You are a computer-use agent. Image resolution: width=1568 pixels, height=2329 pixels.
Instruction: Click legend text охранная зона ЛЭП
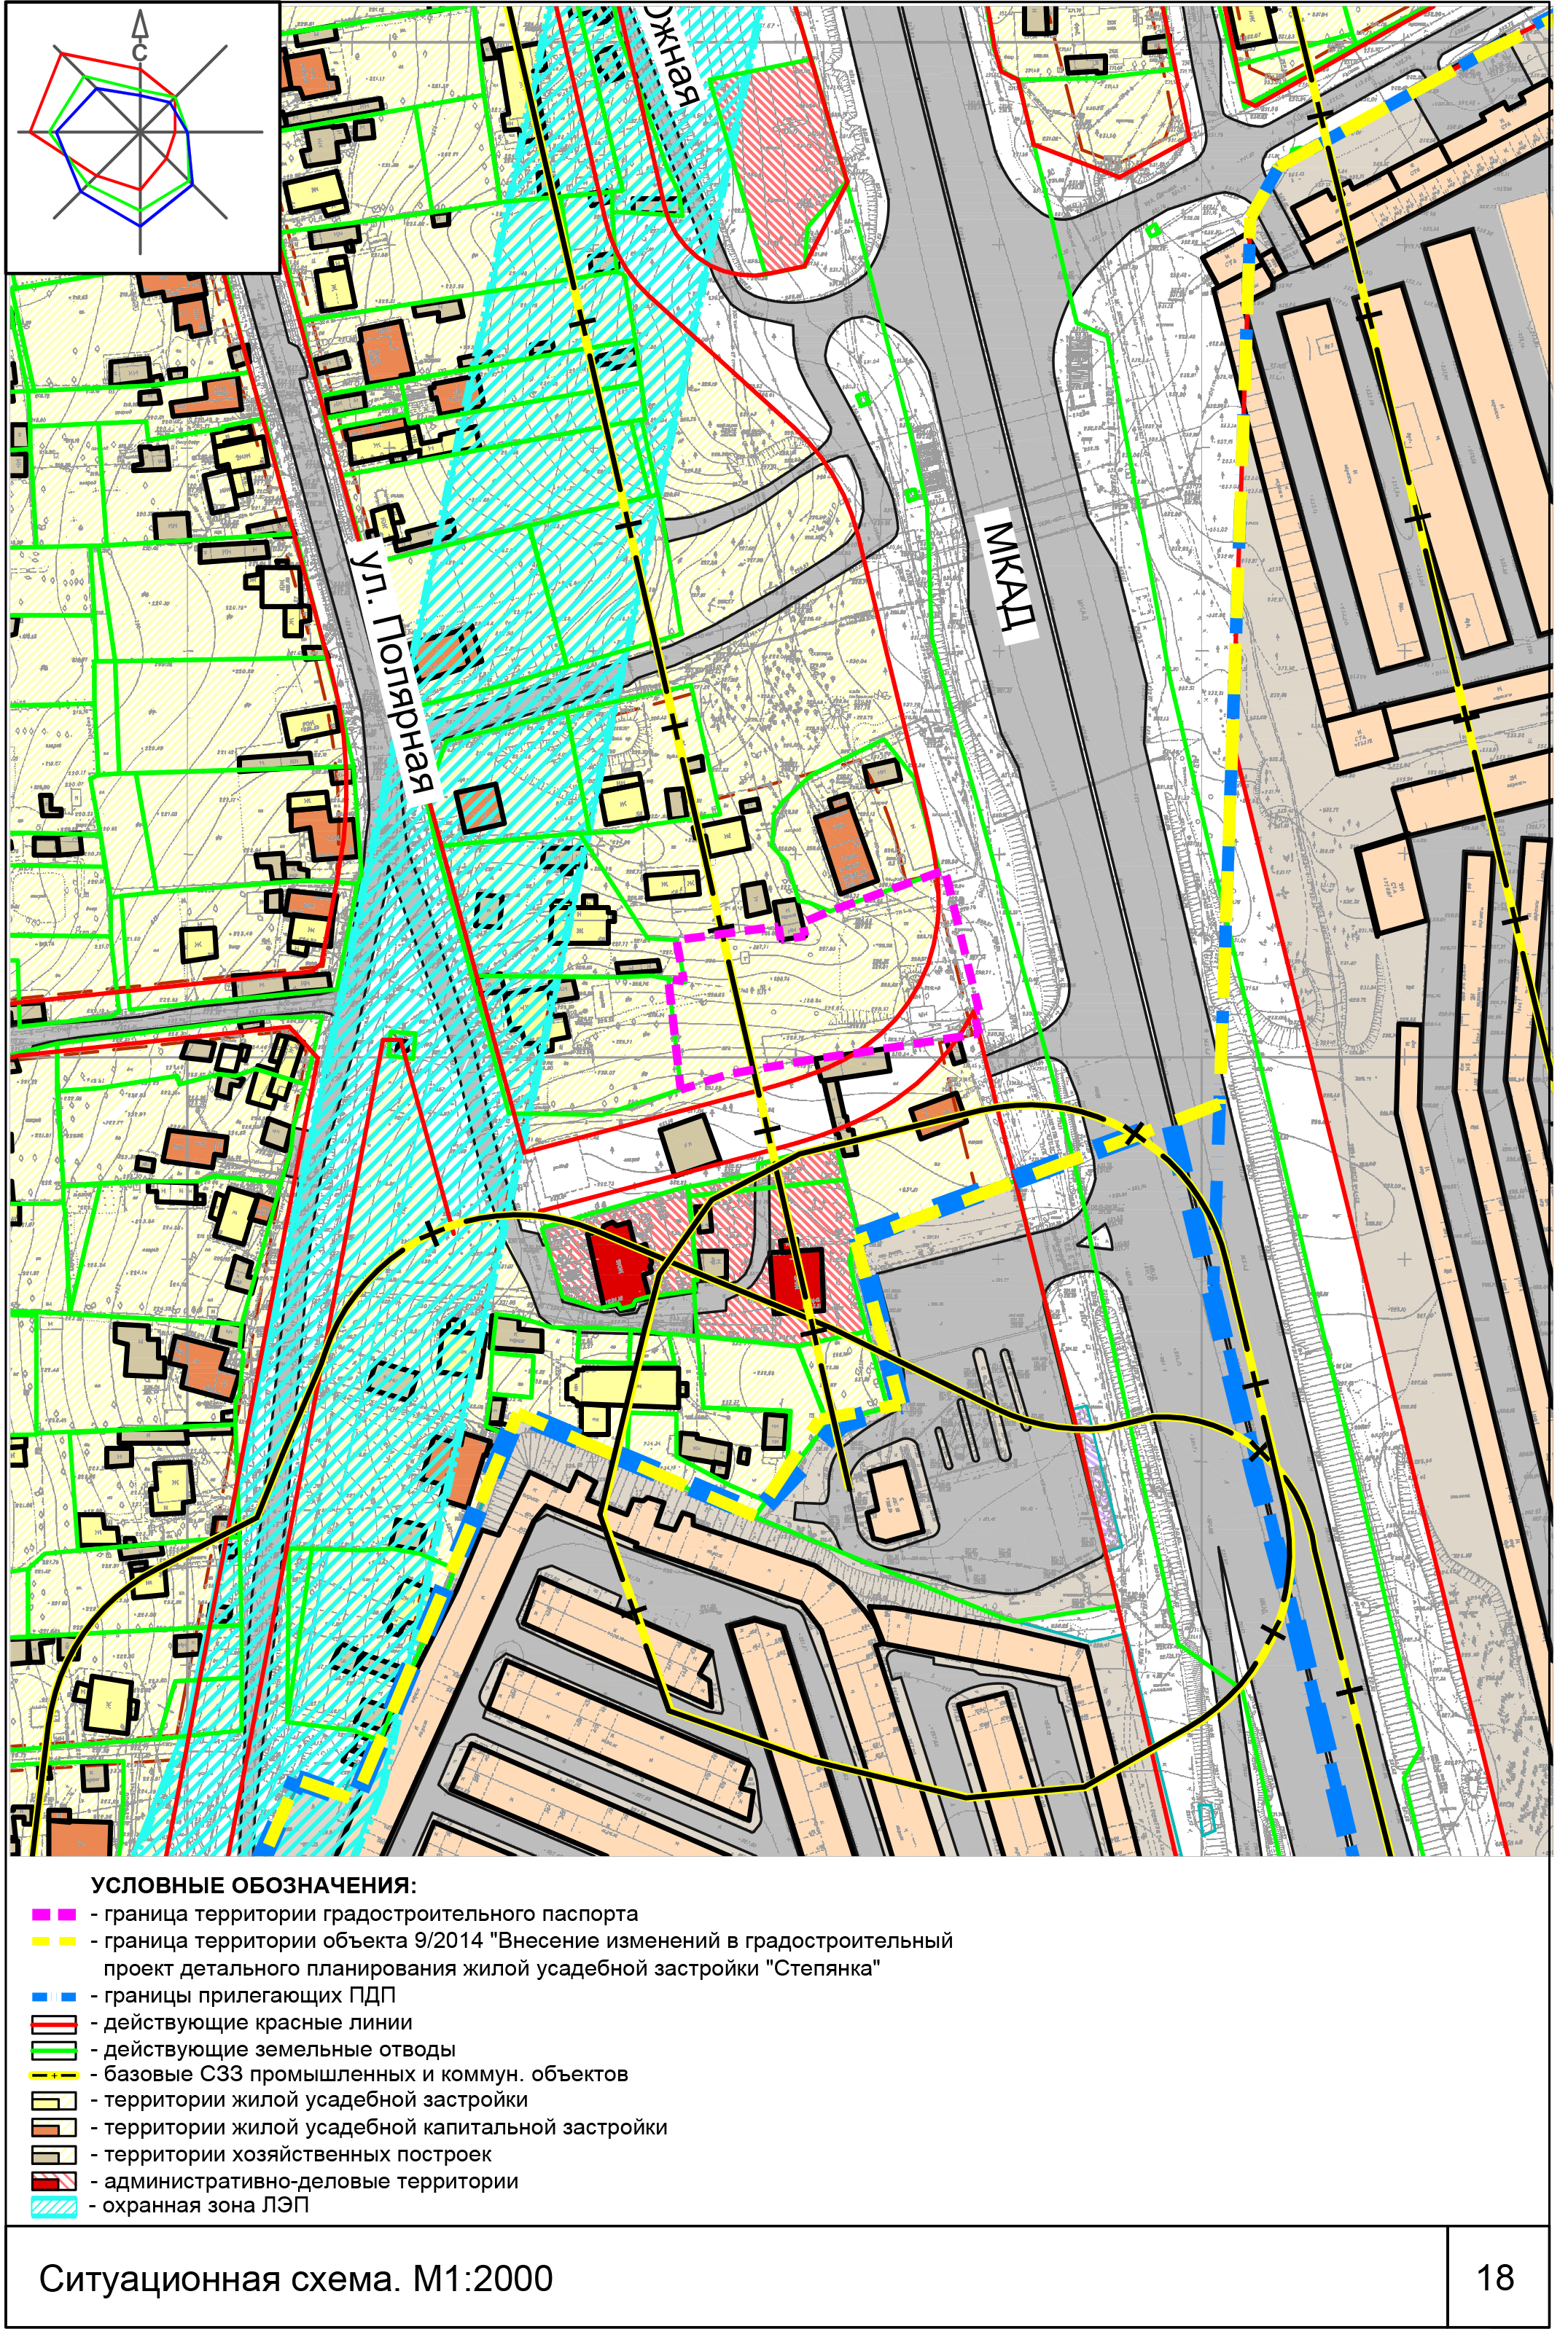point(206,2206)
